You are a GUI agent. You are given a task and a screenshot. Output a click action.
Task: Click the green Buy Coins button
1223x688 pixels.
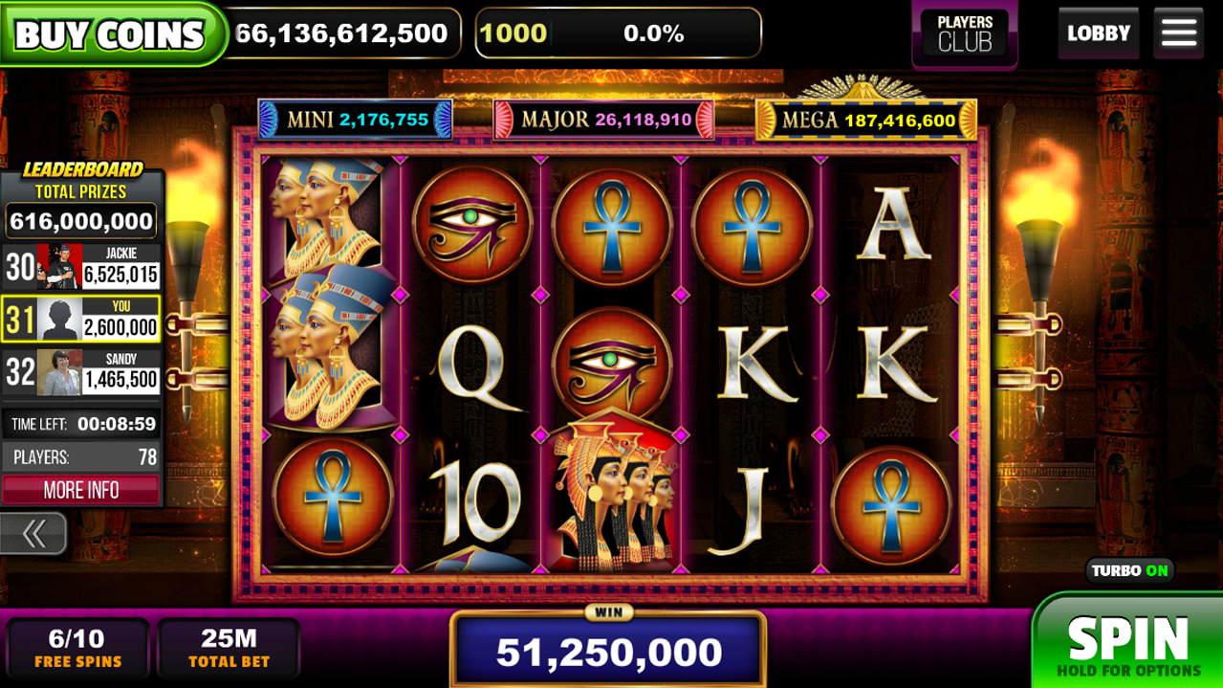click(x=111, y=34)
